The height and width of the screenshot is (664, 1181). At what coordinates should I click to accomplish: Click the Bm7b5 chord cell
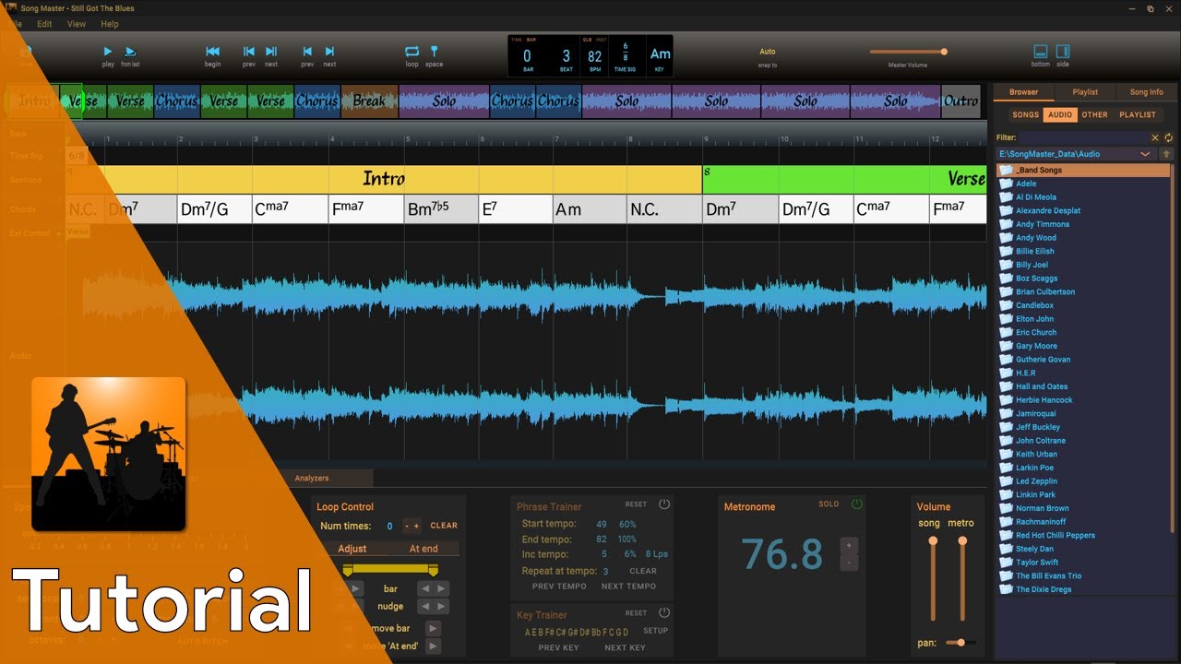441,209
